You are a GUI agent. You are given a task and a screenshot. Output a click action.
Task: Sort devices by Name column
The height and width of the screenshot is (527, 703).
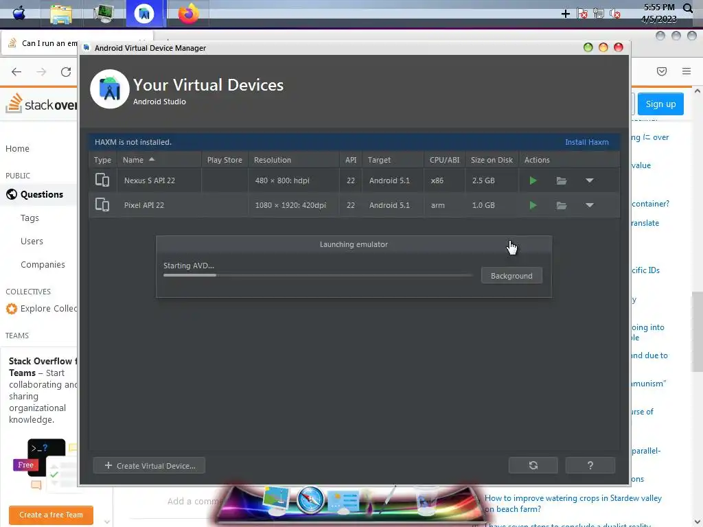tap(159, 160)
